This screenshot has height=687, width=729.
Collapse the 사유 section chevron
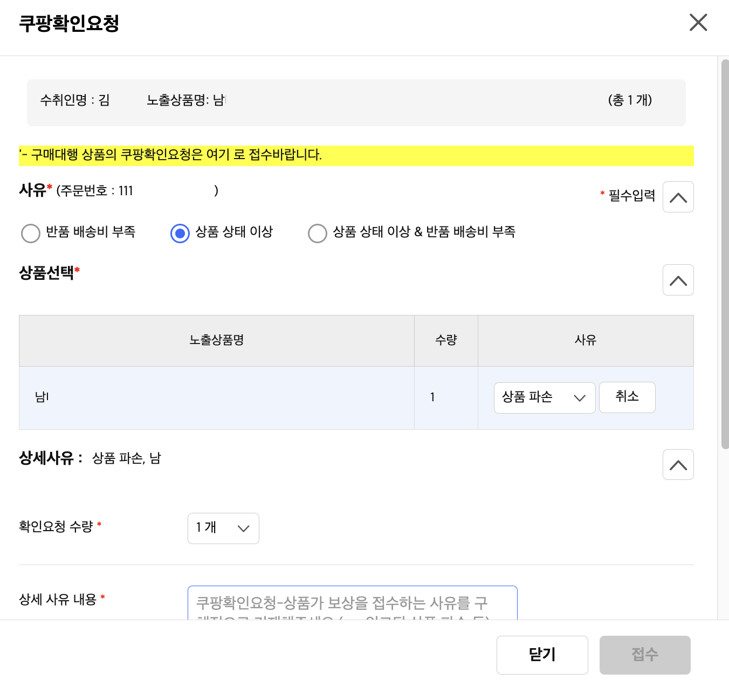click(x=678, y=197)
